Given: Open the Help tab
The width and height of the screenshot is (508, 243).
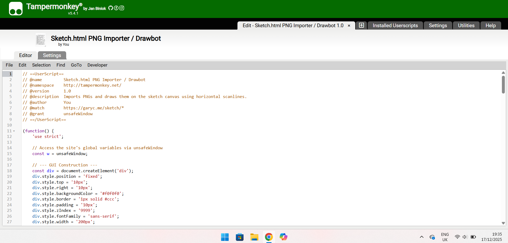Looking at the screenshot, I should click(490, 26).
